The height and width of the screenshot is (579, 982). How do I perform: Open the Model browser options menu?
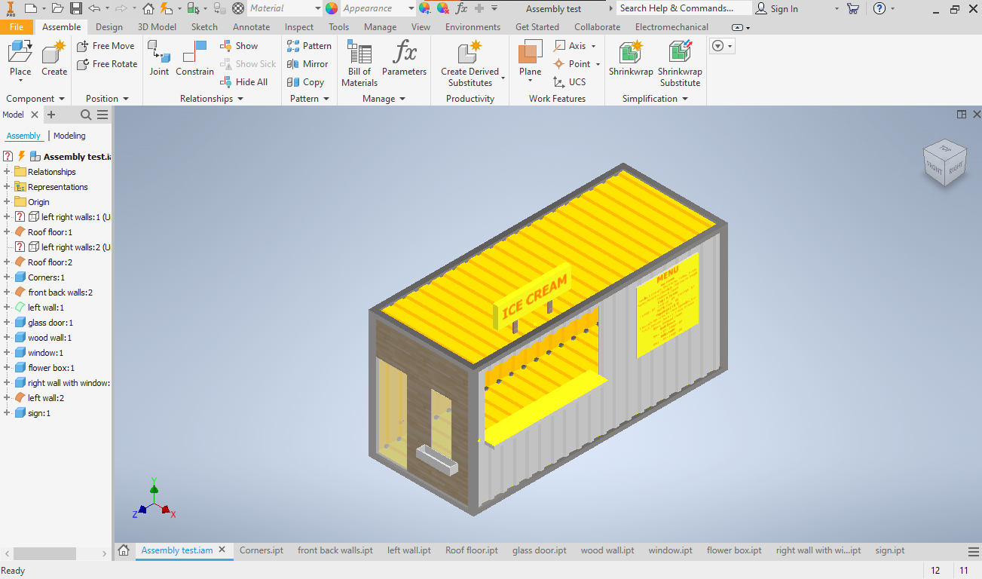click(102, 115)
